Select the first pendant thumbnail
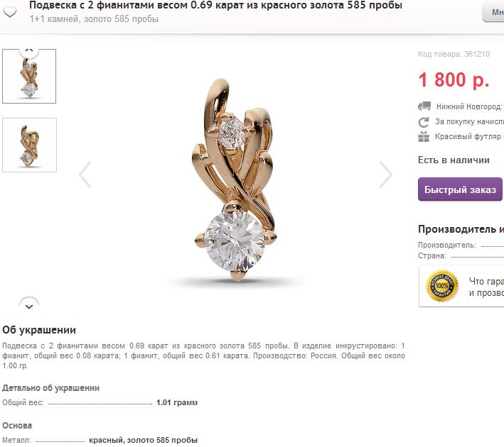This screenshot has height=447, width=504. 29,77
